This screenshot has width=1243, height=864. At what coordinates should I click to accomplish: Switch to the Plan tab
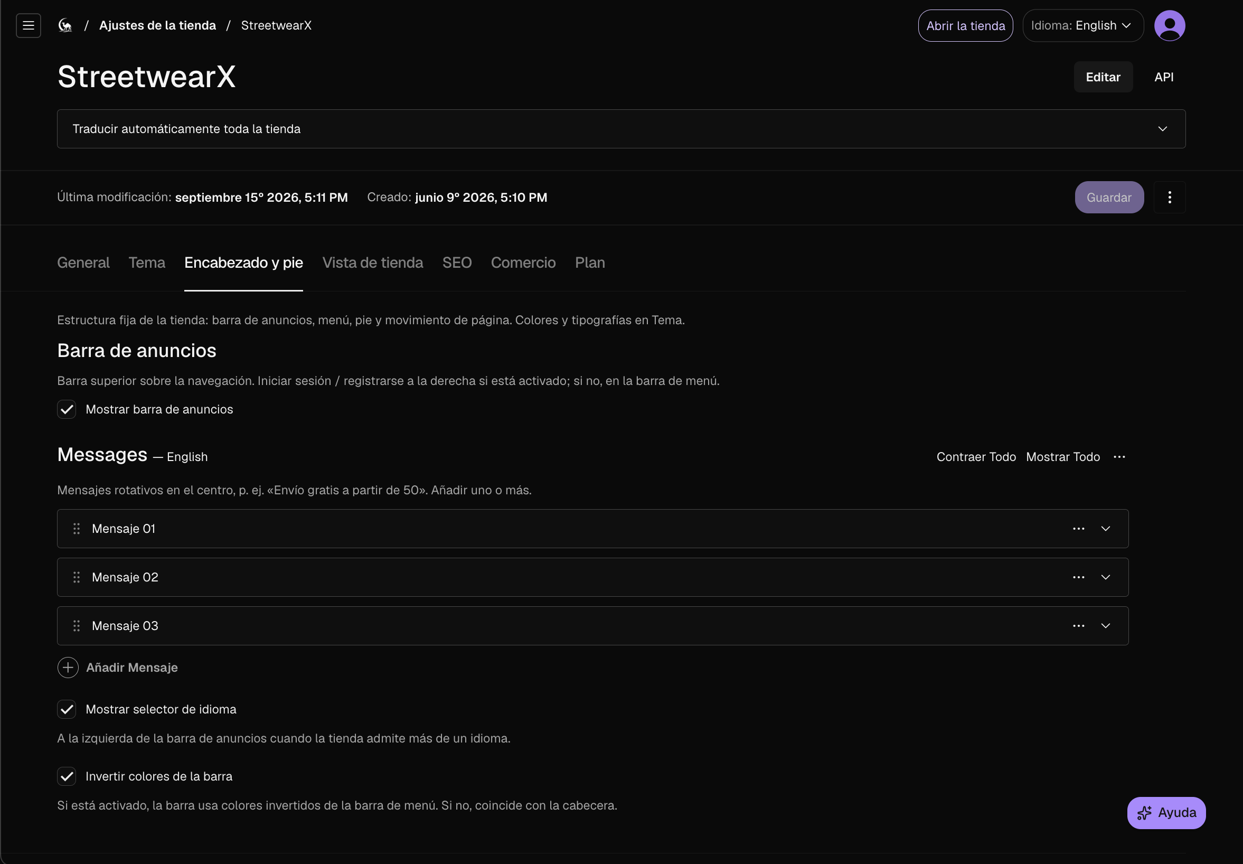[x=590, y=262]
